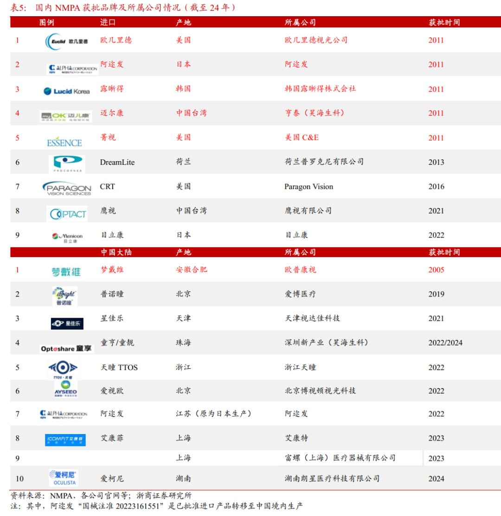This screenshot has width=501, height=516.
Task: Select the CRT brand cell
Action: point(108,187)
